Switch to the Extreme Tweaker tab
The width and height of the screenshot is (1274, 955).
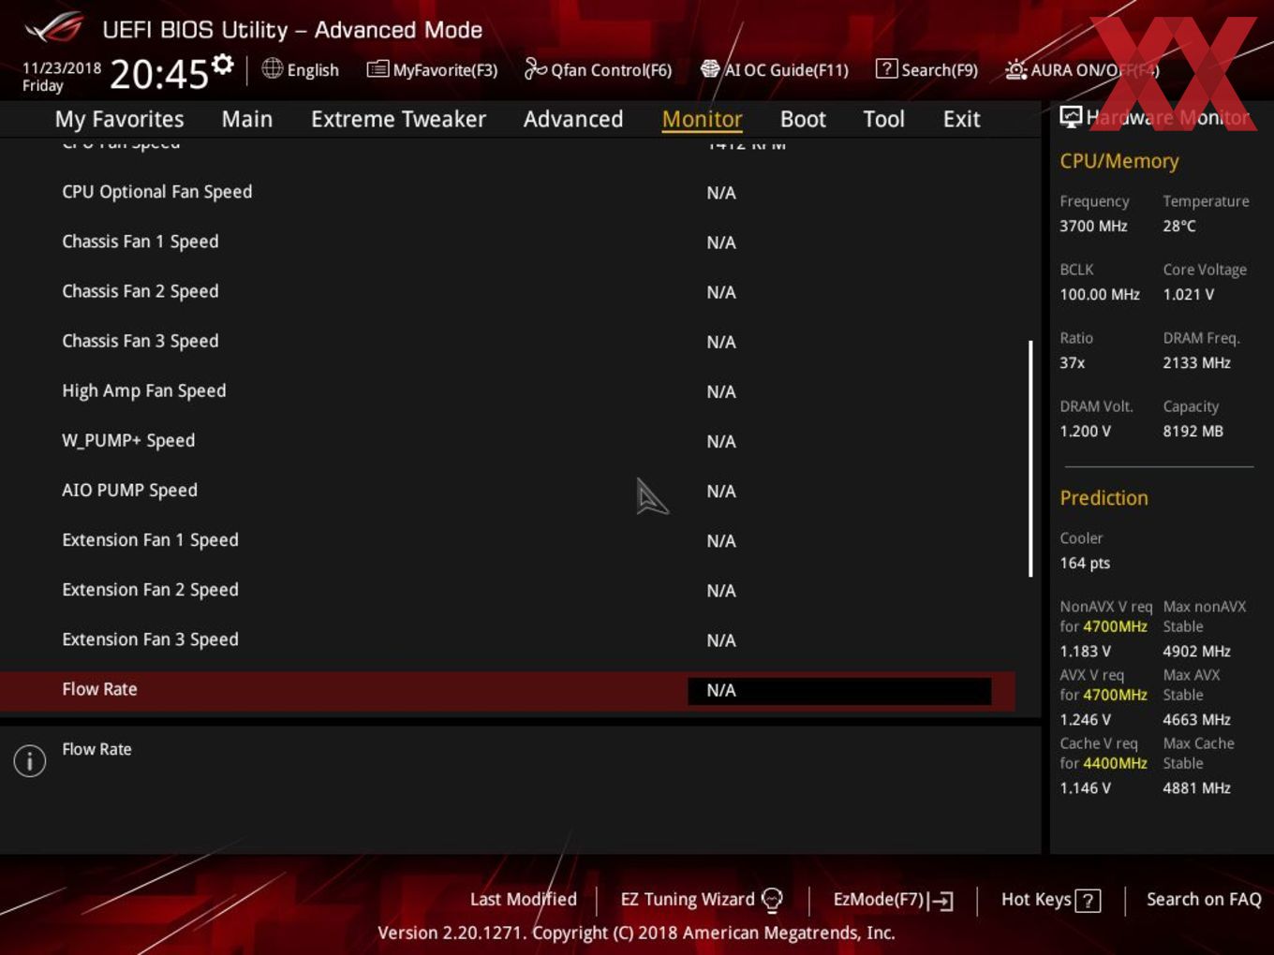pyautogui.click(x=398, y=119)
